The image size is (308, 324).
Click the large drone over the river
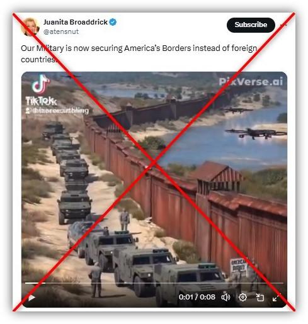click(256, 133)
